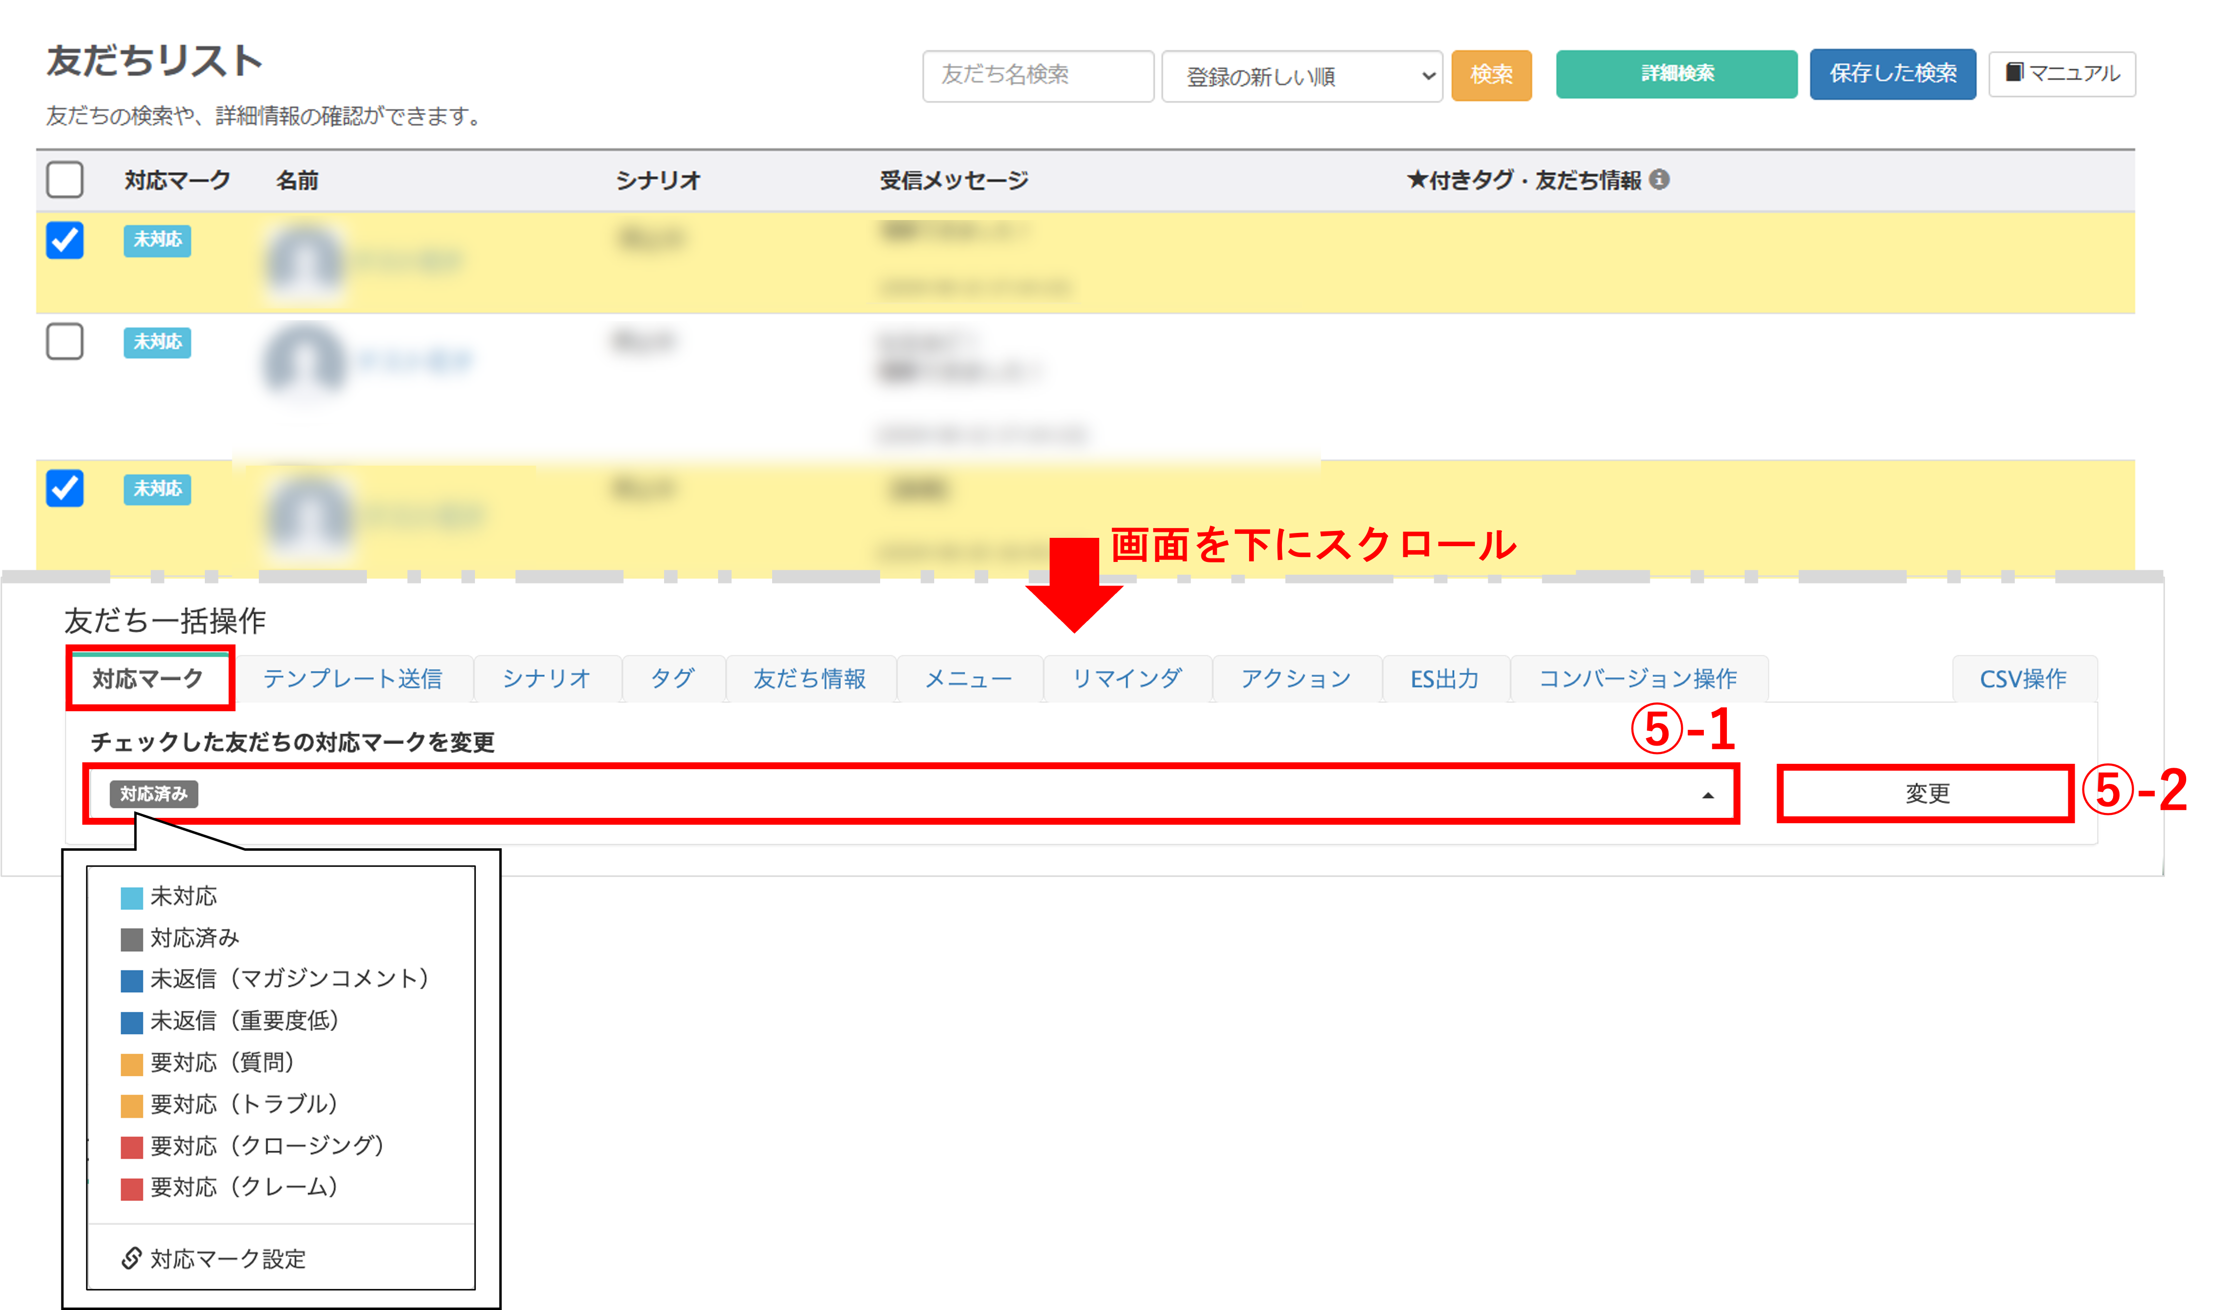Switch to the テンプレート送信 tab
Viewport: 2224px width, 1310px height.
[352, 678]
